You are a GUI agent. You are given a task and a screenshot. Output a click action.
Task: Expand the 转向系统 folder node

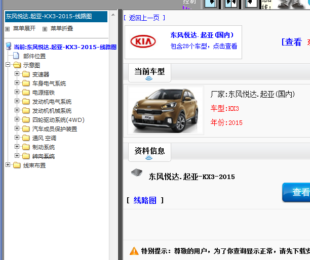[x=17, y=156]
